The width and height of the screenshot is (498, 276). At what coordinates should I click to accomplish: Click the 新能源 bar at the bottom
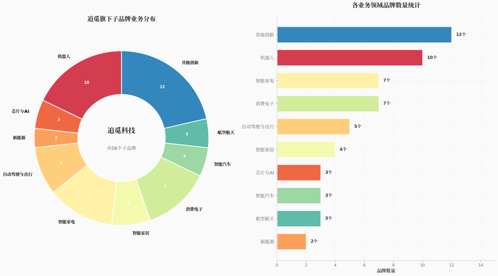(x=290, y=241)
